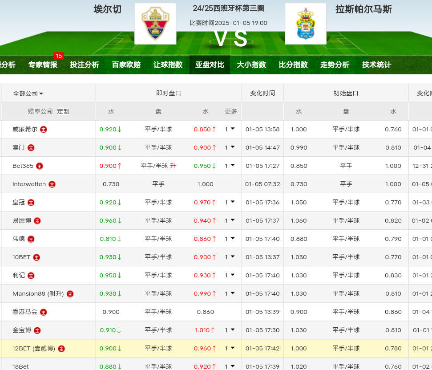Expand more odds for 利记 row
This screenshot has width=432, height=370.
230,275
